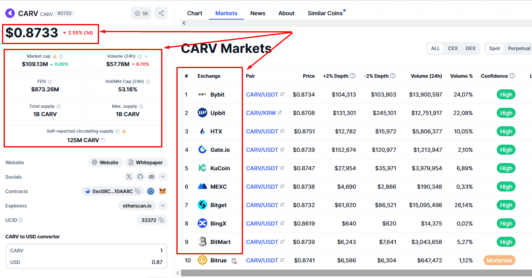Image resolution: width=532 pixels, height=278 pixels.
Task: Copy the UCID 33372
Action: click(x=161, y=220)
